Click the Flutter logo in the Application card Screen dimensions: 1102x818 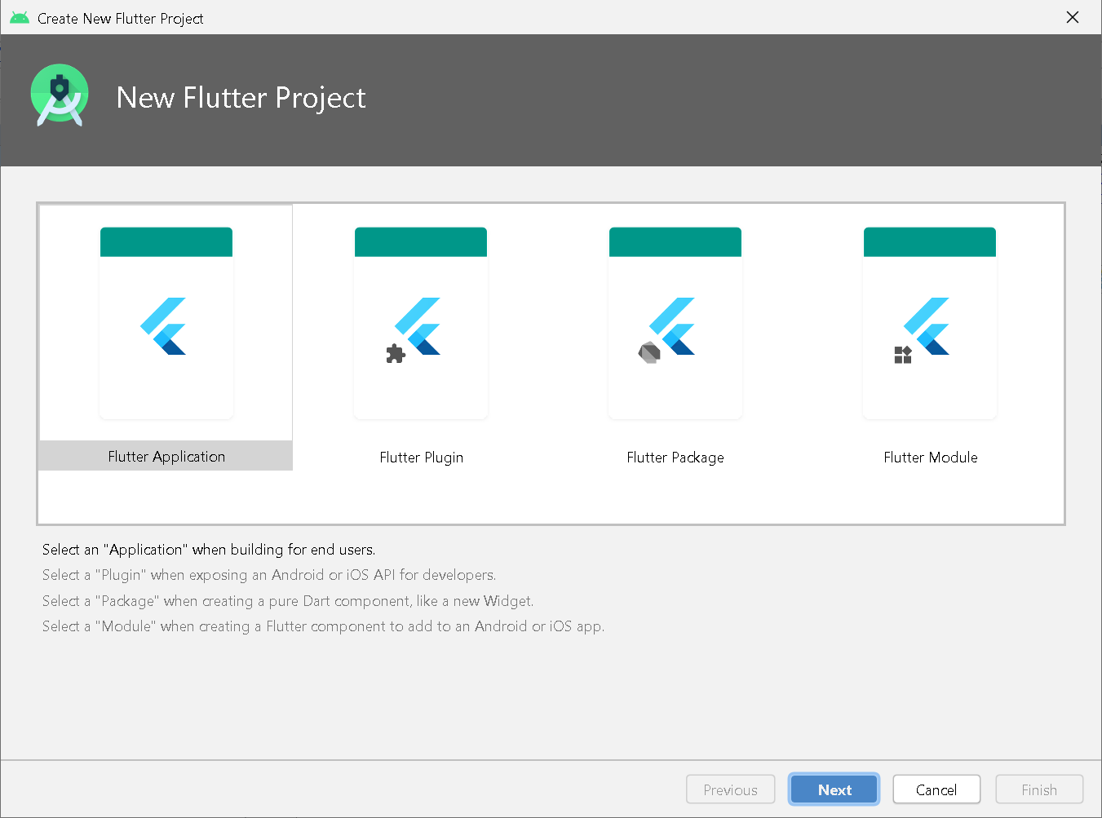point(164,326)
